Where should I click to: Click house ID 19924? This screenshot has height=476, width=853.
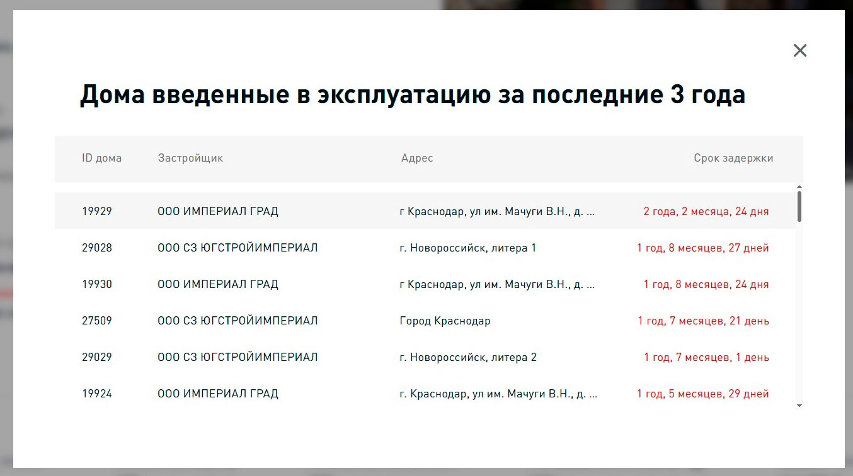[x=97, y=394]
